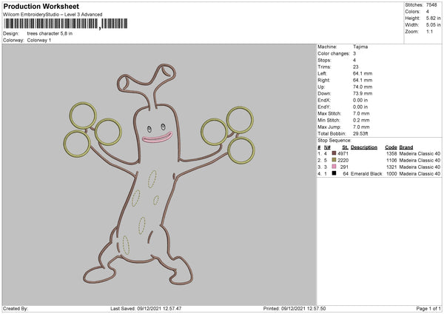Screen dimensions: 444x314
Task: Click the Machine value 'Tajima'
Action: 360,47
